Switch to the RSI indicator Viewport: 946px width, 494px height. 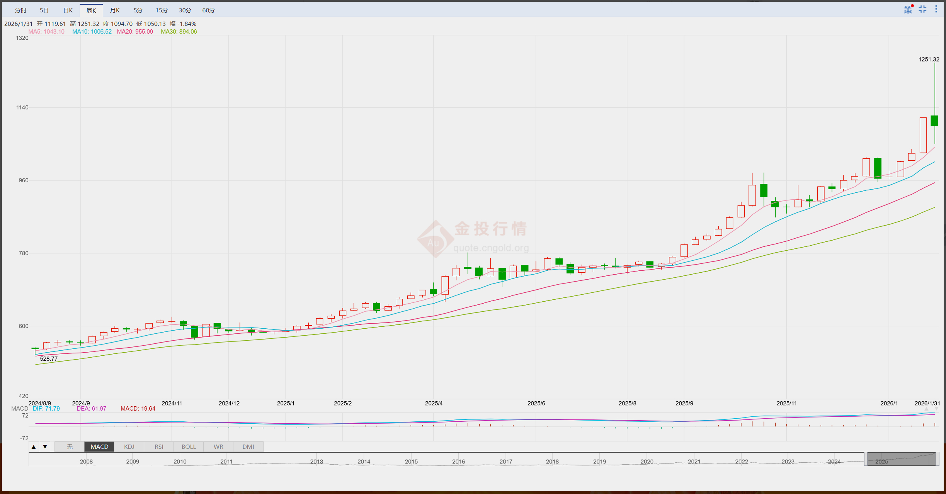click(x=159, y=447)
